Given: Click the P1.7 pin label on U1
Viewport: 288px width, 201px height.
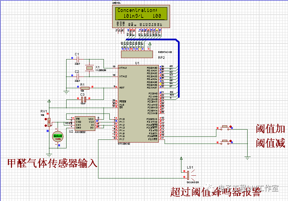Looking at the screenshot, I should [x=122, y=139].
